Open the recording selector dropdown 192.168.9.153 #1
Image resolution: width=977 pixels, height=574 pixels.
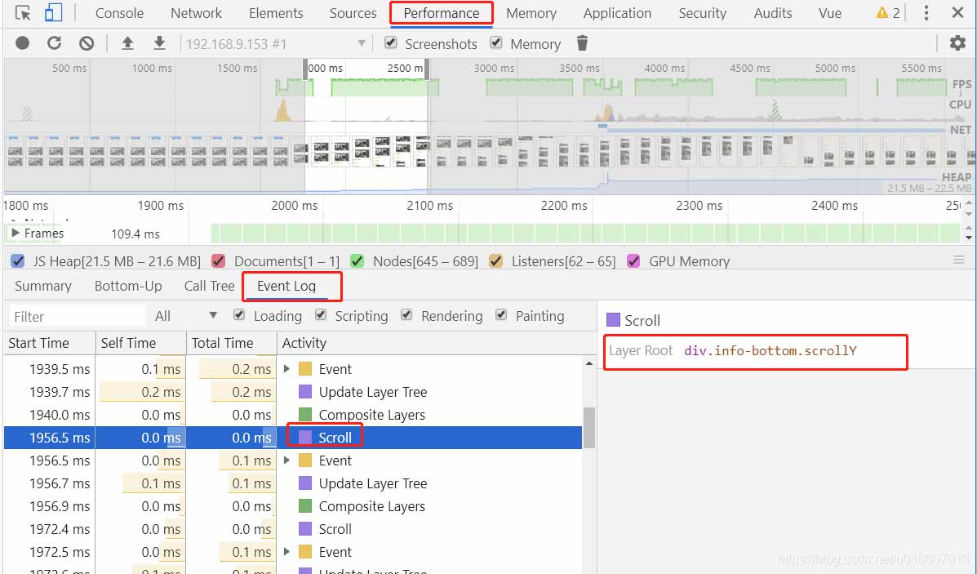pyautogui.click(x=275, y=43)
